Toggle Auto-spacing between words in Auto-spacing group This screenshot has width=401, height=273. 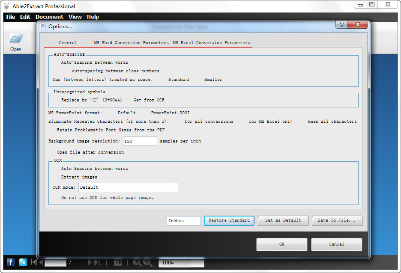(94, 62)
